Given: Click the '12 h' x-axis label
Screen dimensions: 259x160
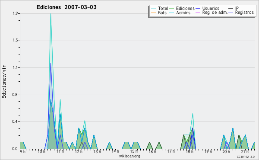Looking at the screenshot, I should pyautogui.click(x=79, y=151).
